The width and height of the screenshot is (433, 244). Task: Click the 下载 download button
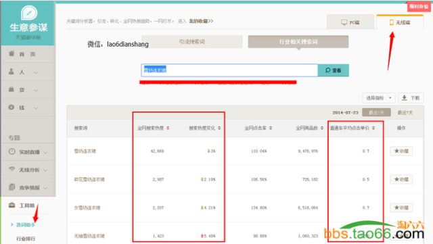click(411, 98)
